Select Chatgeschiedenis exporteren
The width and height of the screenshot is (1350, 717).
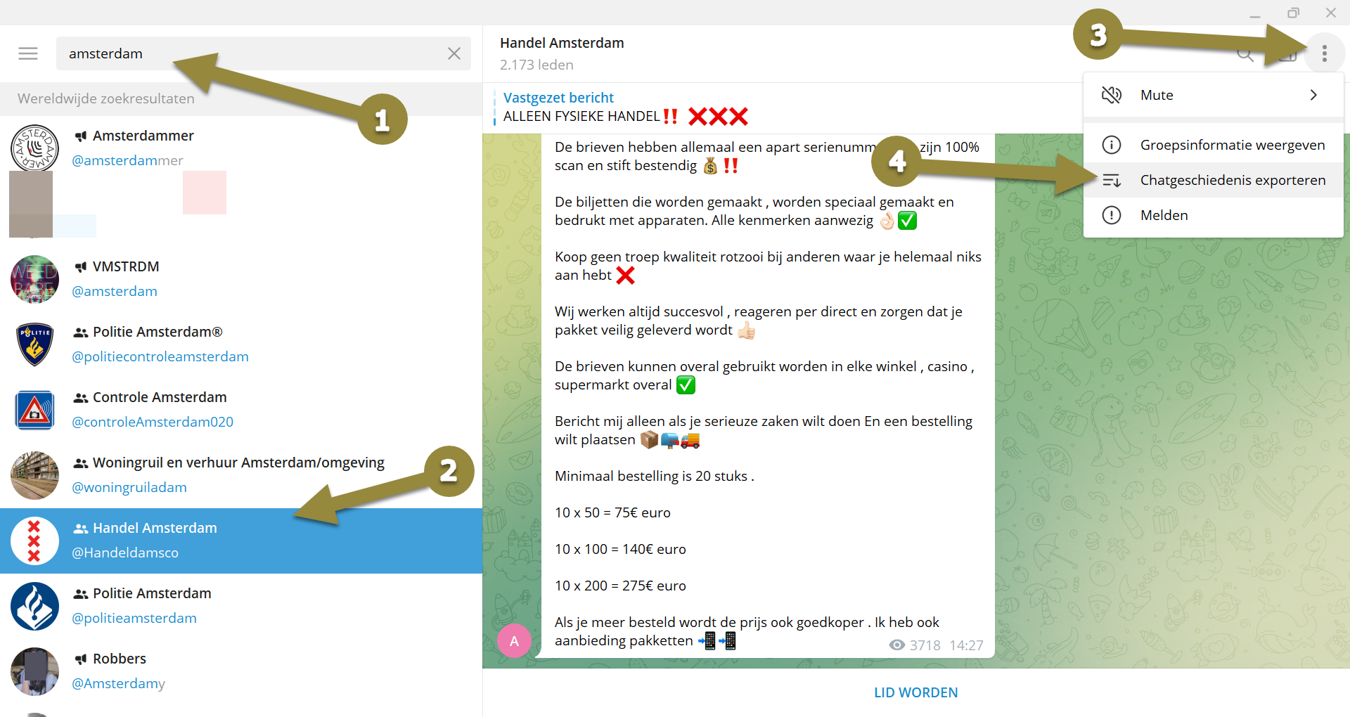[x=1214, y=180]
